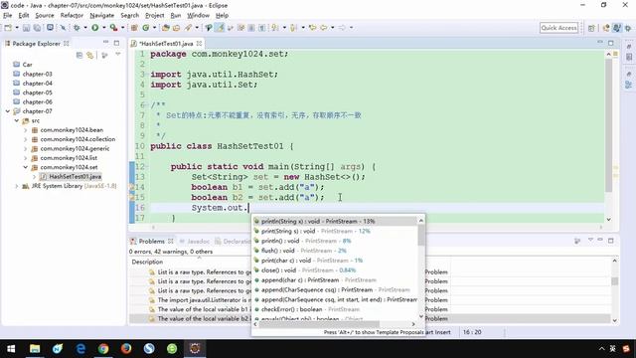This screenshot has width=636, height=358.
Task: Click Collapse All in Package Explorer
Action: coord(79,55)
